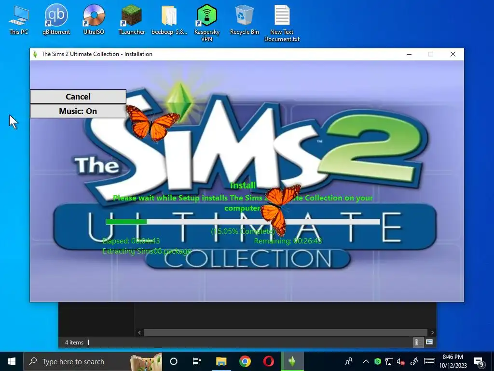Open the touch keyboard tray icon

pos(429,361)
